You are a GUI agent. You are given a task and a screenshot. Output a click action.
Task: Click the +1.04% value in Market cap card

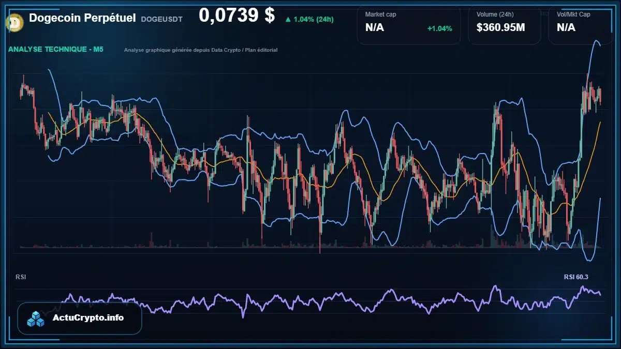[439, 28]
